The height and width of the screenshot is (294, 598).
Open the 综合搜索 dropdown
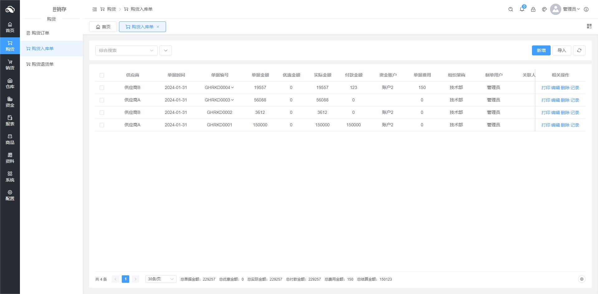[x=126, y=50]
